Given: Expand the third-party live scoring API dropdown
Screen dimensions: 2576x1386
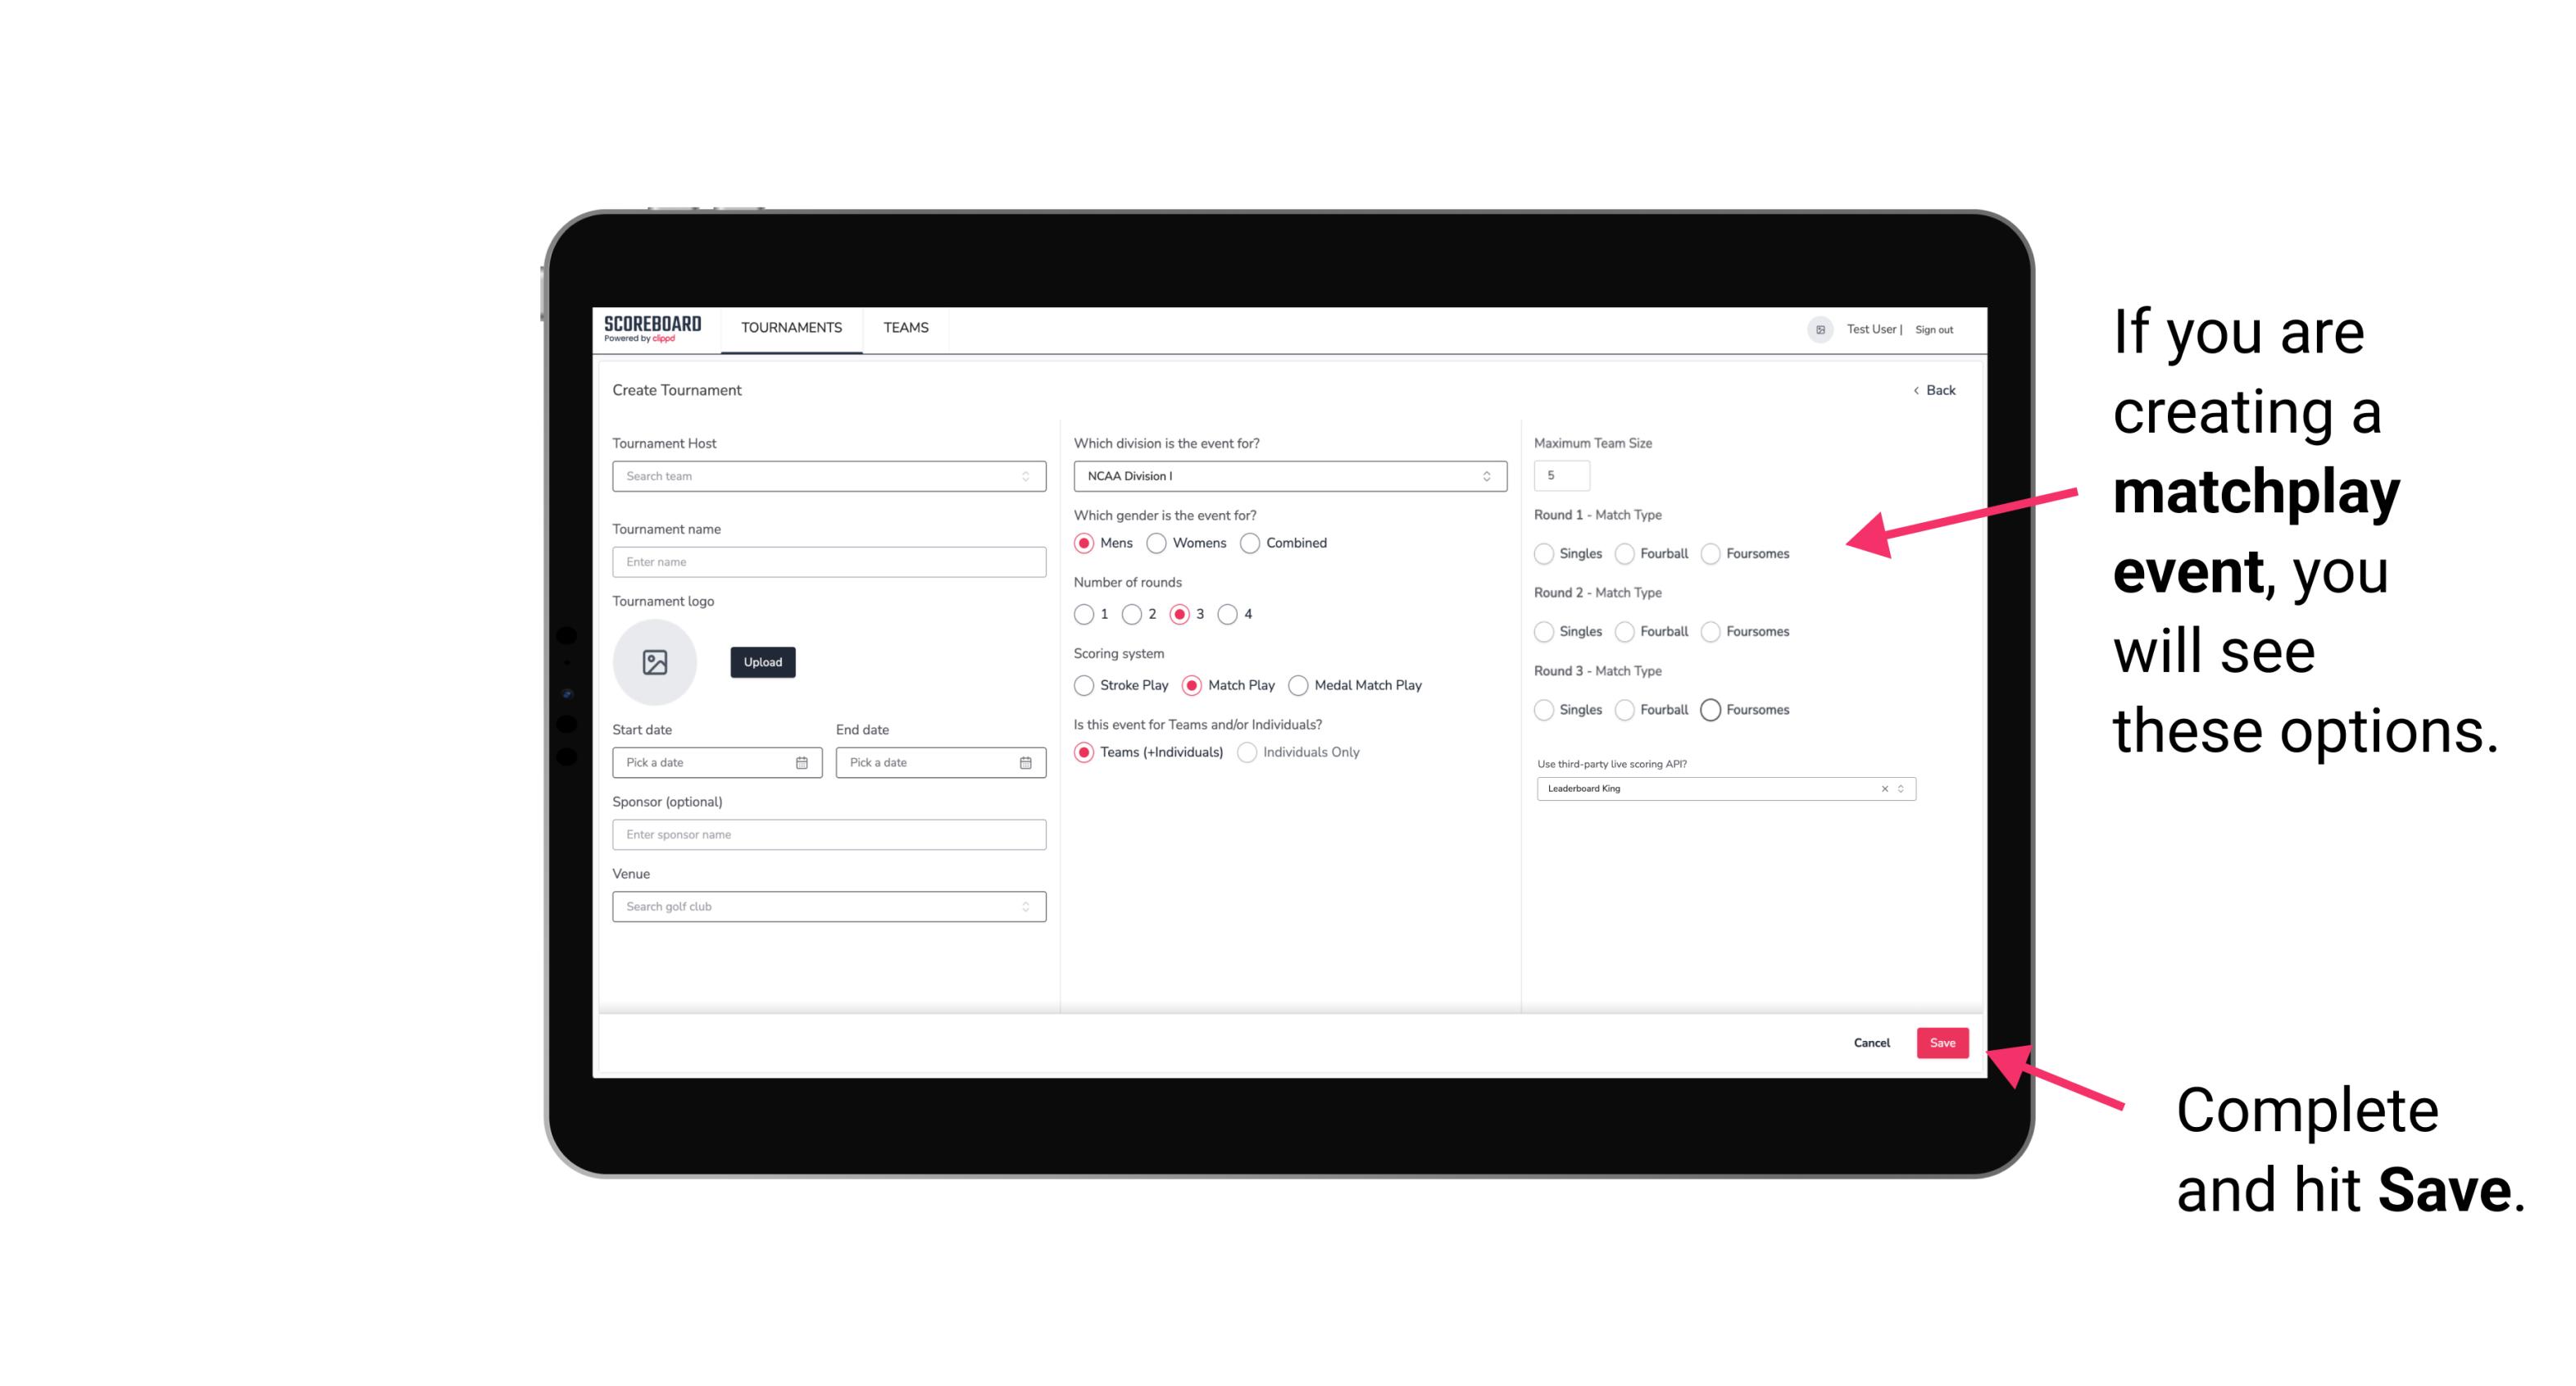Looking at the screenshot, I should pyautogui.click(x=1897, y=787).
